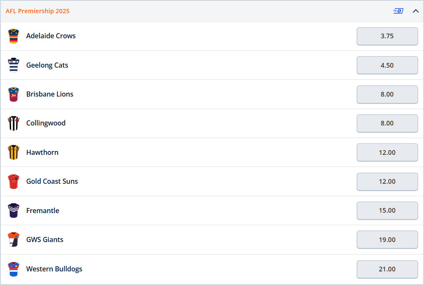Click the Fremantle jersey icon

tap(14, 211)
